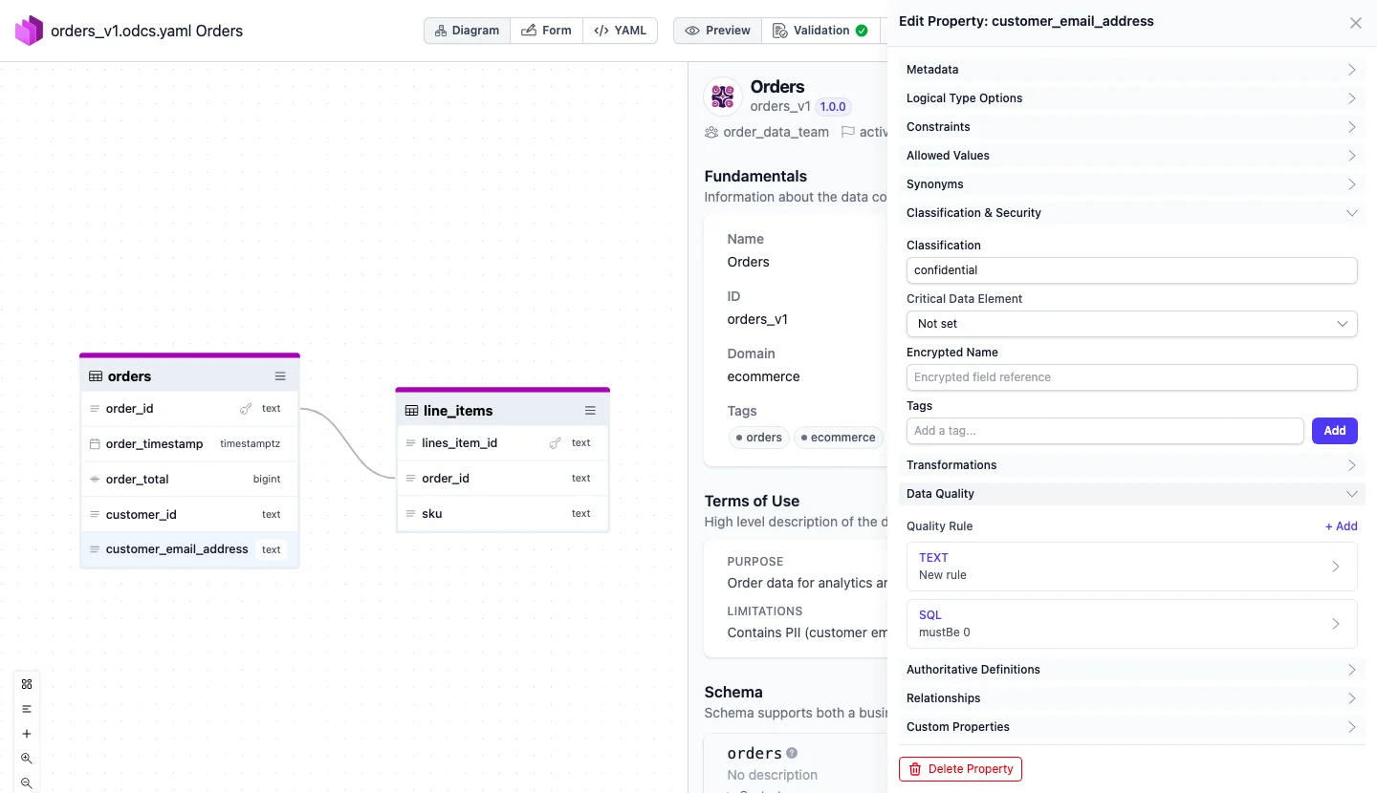Viewport: 1377px width, 793px height.
Task: Zoom out on the diagram canvas
Action: click(x=27, y=783)
